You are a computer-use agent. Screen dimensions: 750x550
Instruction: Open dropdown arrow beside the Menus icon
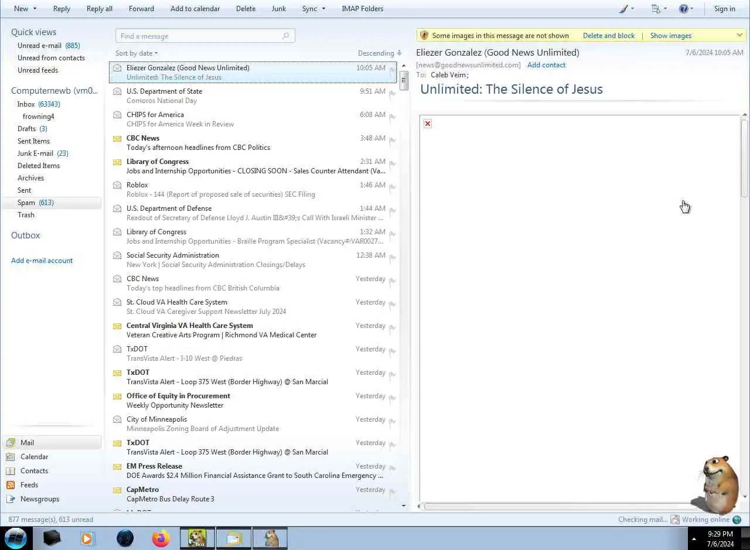tap(665, 9)
